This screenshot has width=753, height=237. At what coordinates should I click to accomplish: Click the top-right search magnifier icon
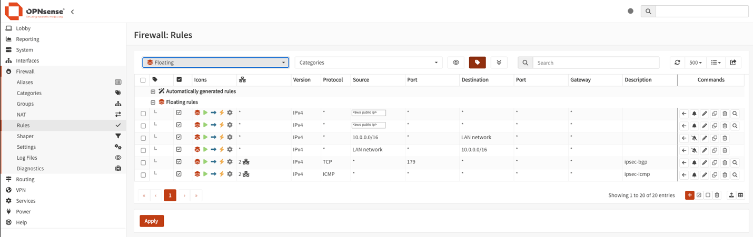pos(648,11)
